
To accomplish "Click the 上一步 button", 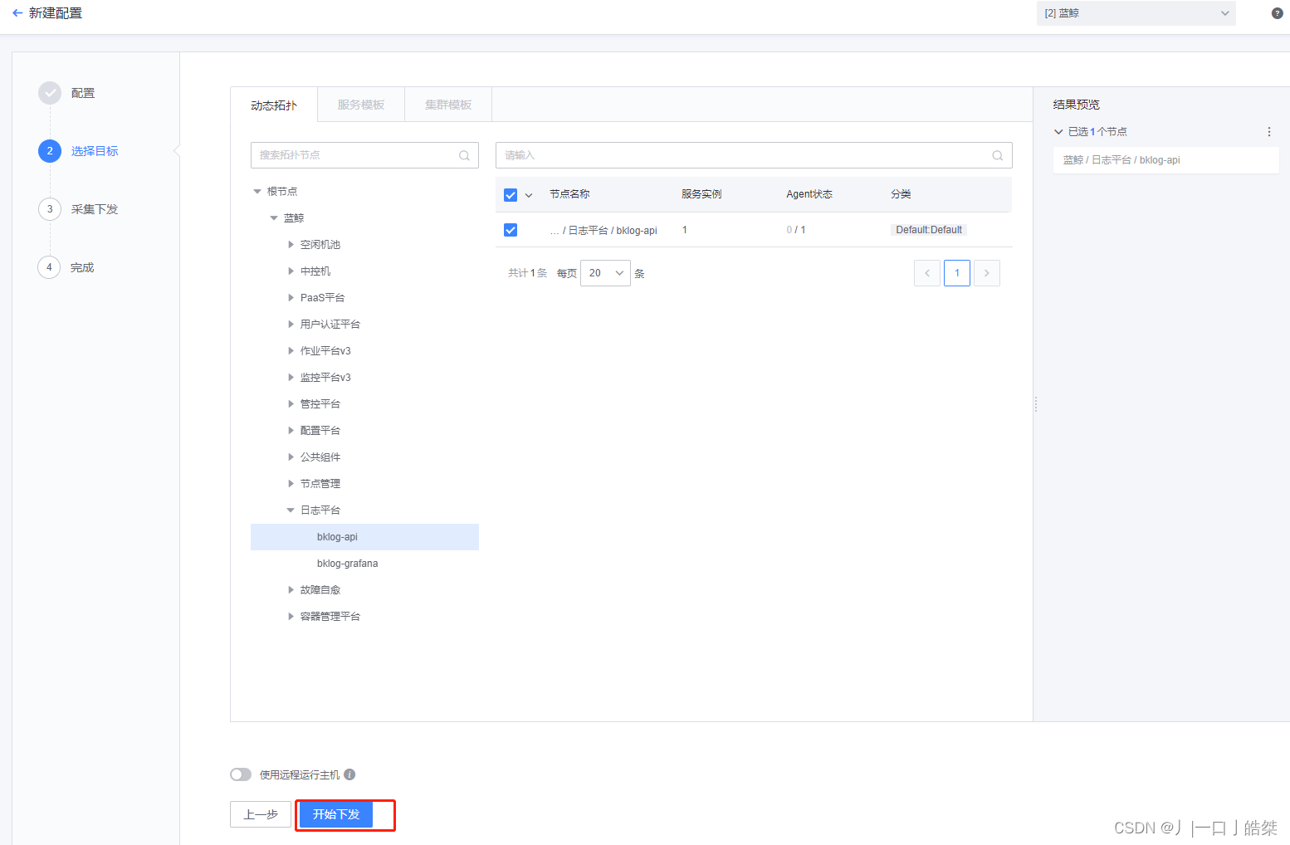I will tap(261, 814).
